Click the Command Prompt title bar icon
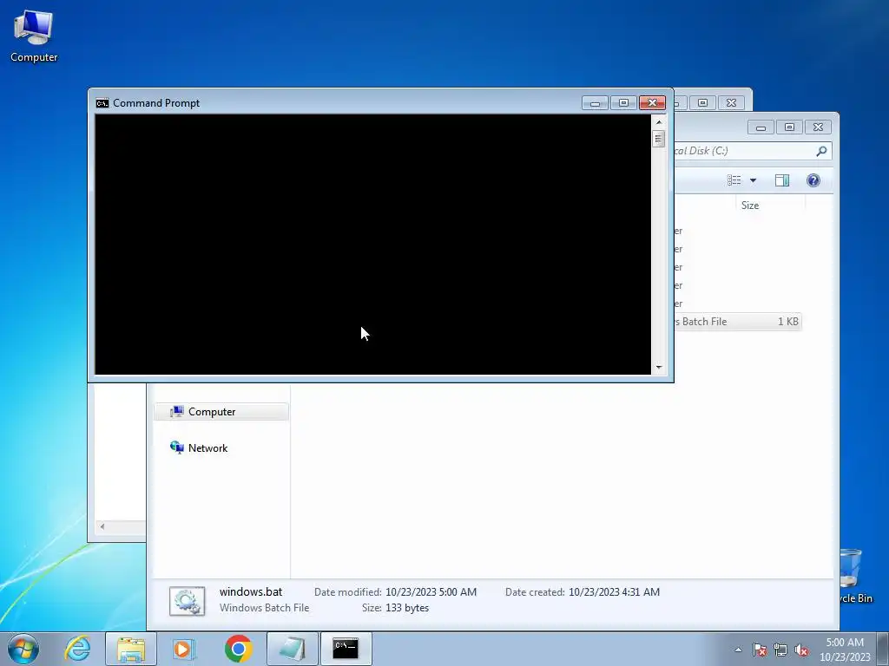 click(x=102, y=103)
